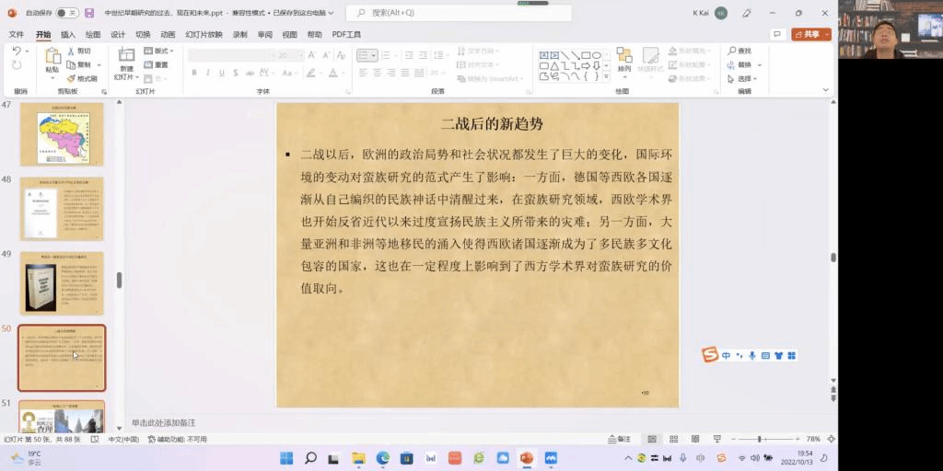The height and width of the screenshot is (471, 943).
Task: Click the Undo arrow icon
Action: coord(17,51)
